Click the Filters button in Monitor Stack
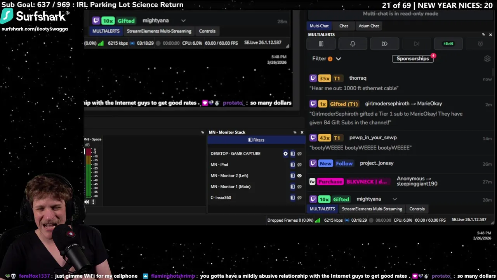 (256, 140)
